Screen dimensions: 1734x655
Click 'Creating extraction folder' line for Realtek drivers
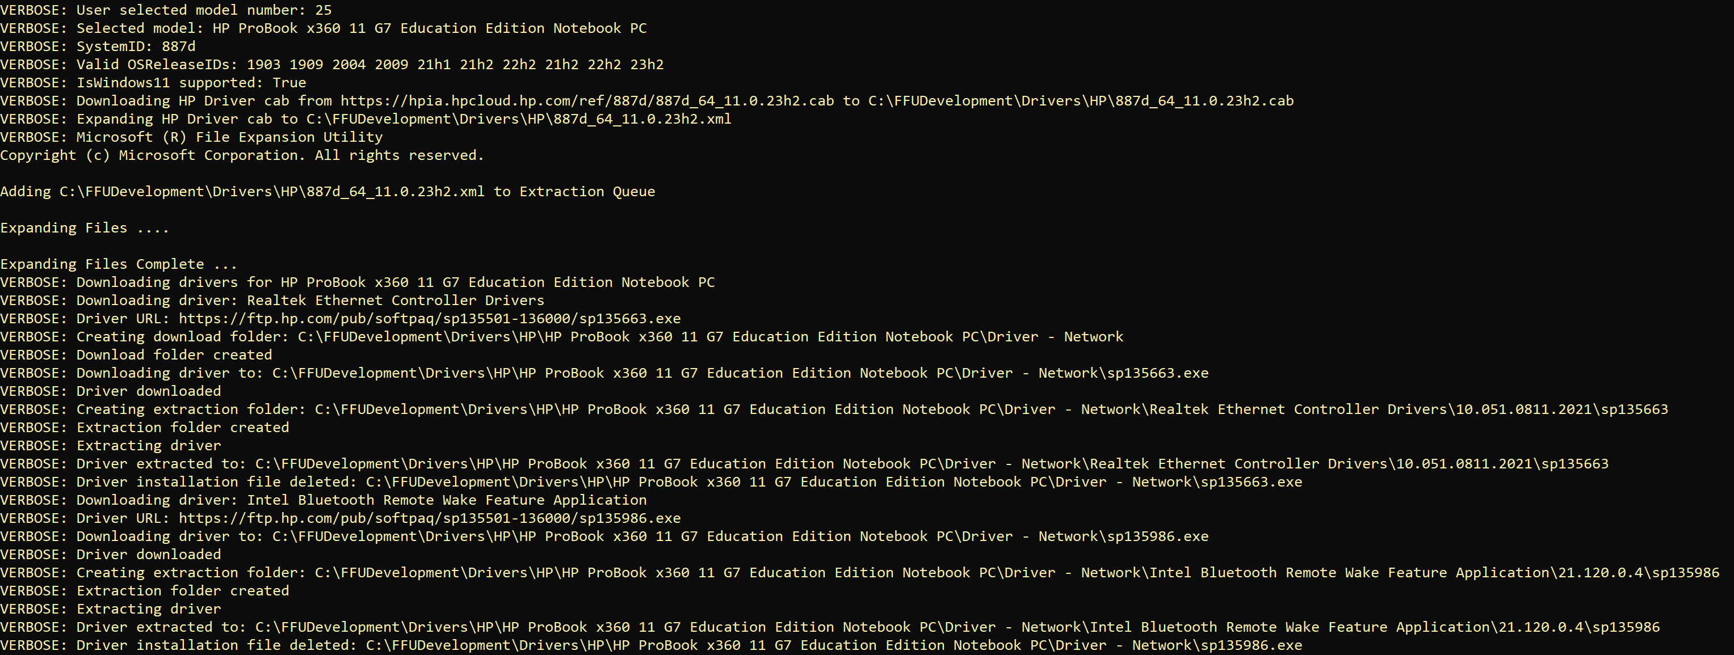pyautogui.click(x=835, y=409)
